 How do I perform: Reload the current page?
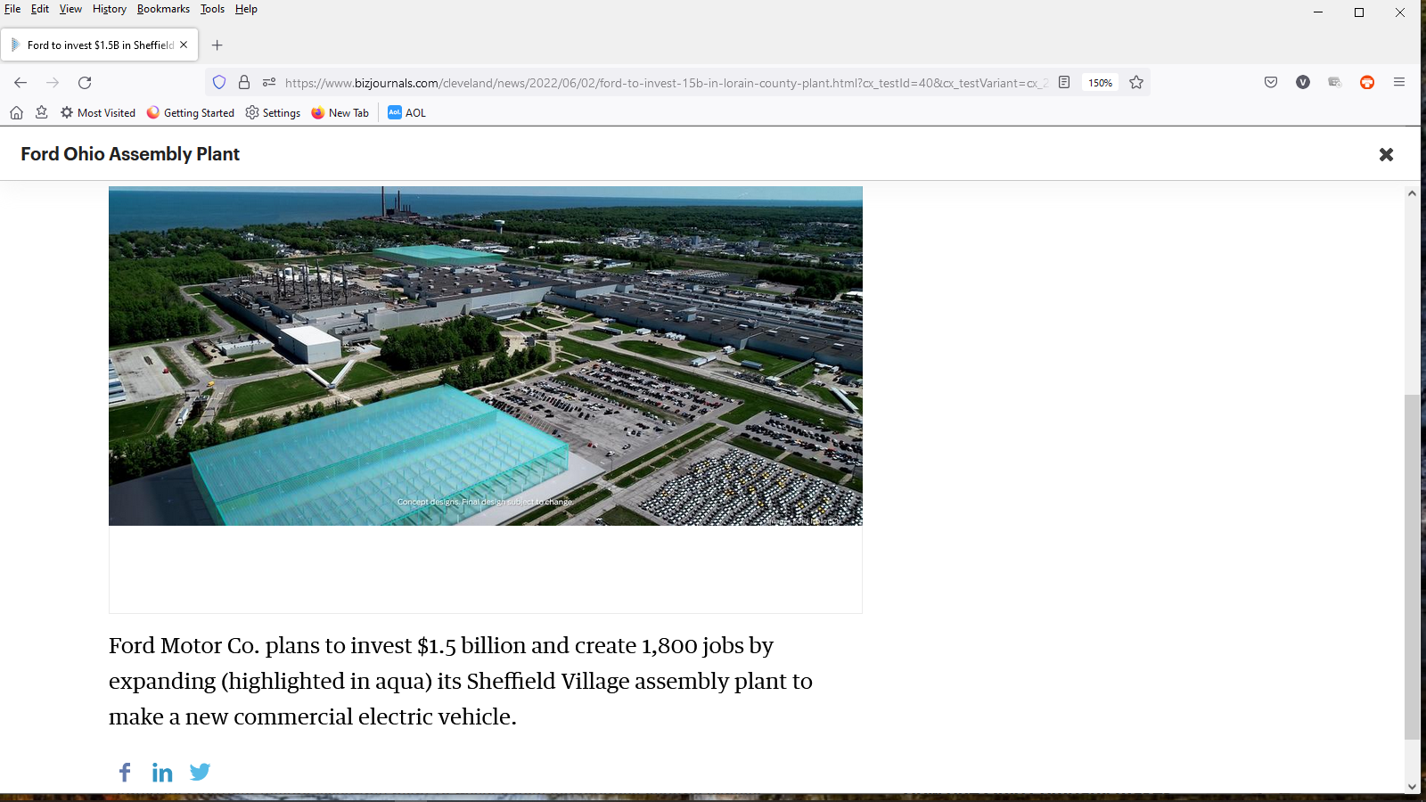click(85, 83)
